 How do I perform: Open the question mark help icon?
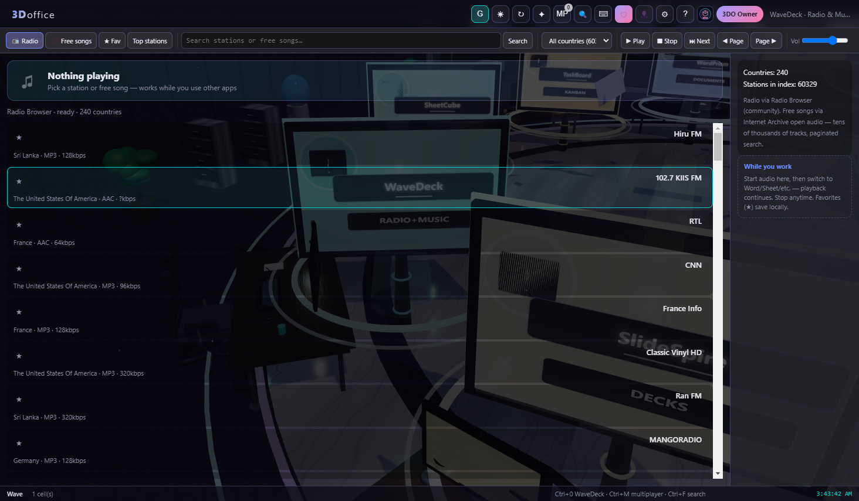[x=685, y=14]
